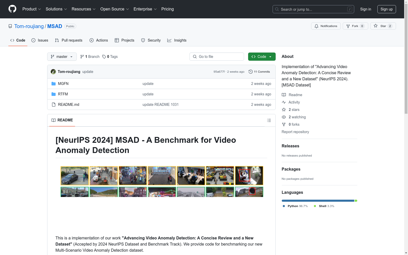408x255 pixels.
Task: Focus the Search or jump to field
Action: click(313, 9)
